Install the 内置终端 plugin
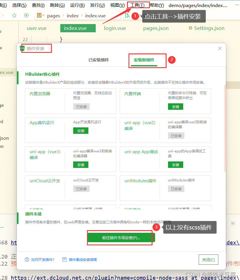Image resolution: width=240 pixels, height=280 pixels. [175, 107]
